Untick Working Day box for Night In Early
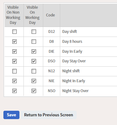The height and width of the screenshot is (125, 117). pyautogui.click(x=34, y=81)
